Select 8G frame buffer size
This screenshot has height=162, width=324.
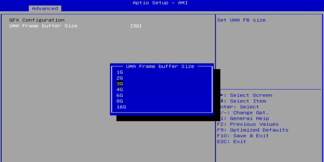[x=120, y=101]
